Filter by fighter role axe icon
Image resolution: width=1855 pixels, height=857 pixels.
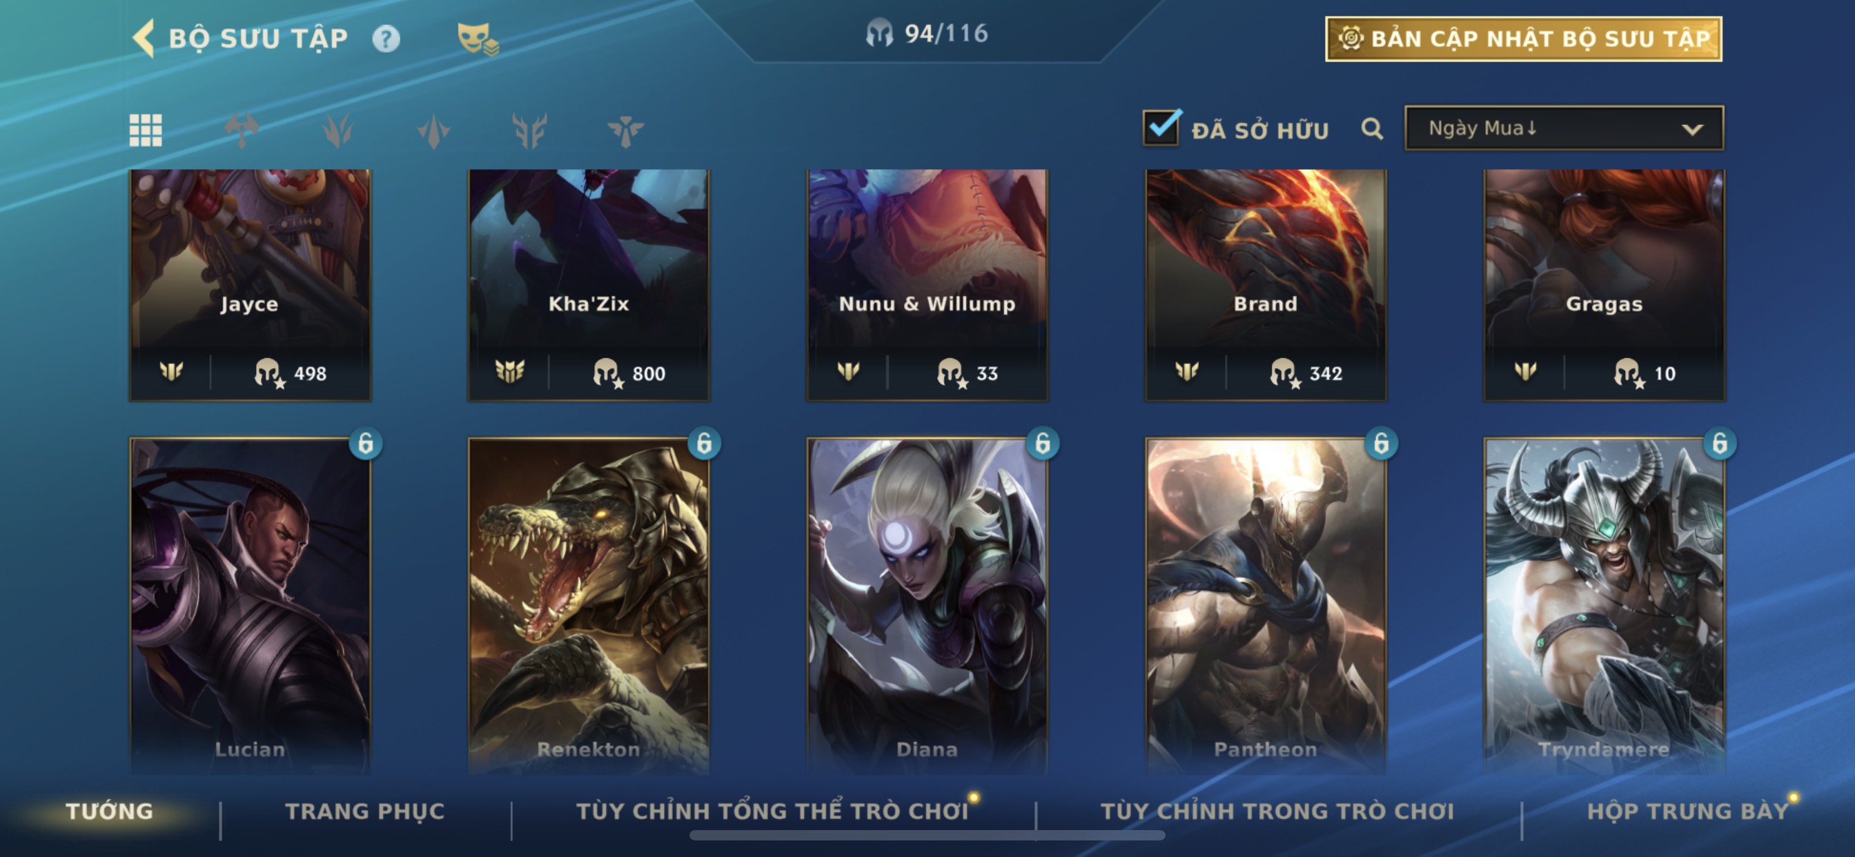click(x=242, y=130)
